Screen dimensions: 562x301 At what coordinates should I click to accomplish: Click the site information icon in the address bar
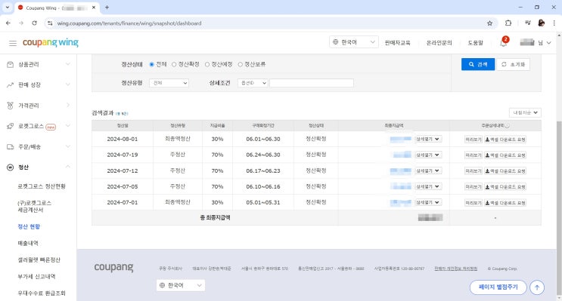coord(50,23)
